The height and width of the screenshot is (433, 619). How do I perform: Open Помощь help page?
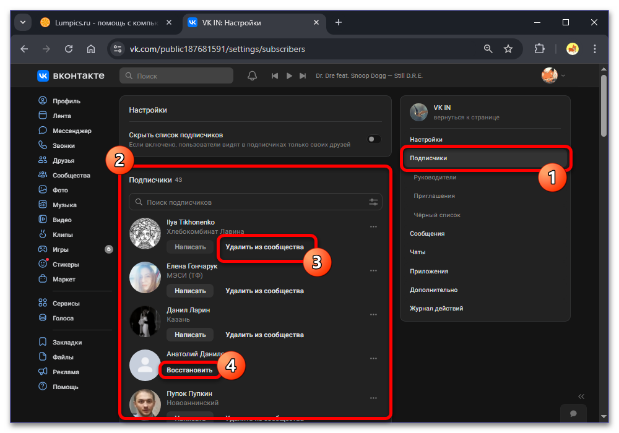click(x=58, y=387)
